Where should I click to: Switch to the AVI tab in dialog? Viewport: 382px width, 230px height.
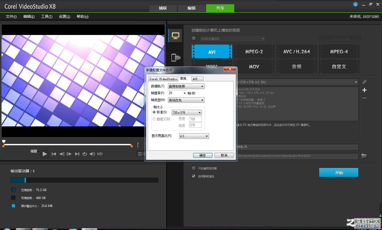(x=197, y=79)
